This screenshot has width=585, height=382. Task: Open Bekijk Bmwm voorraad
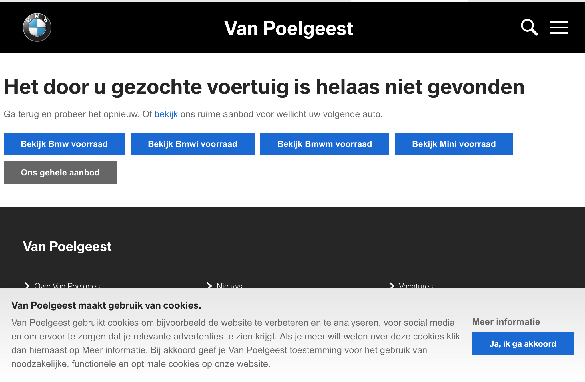coord(325,144)
